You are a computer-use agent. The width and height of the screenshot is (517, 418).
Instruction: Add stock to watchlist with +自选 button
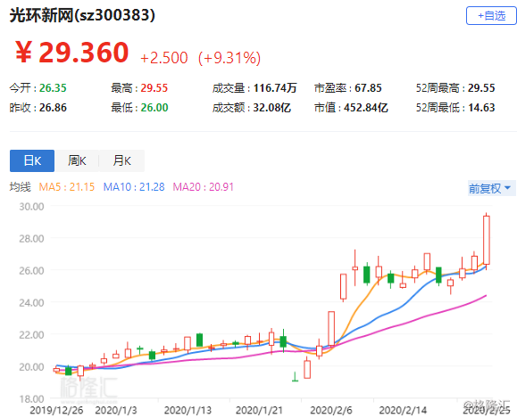tap(491, 15)
